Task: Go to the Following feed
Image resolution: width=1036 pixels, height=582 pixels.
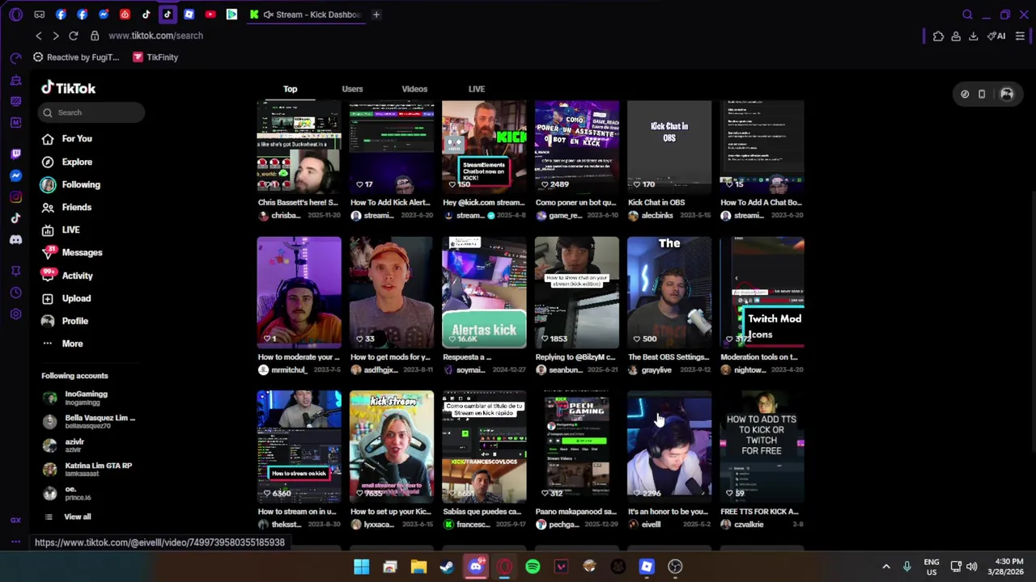Action: (x=71, y=184)
